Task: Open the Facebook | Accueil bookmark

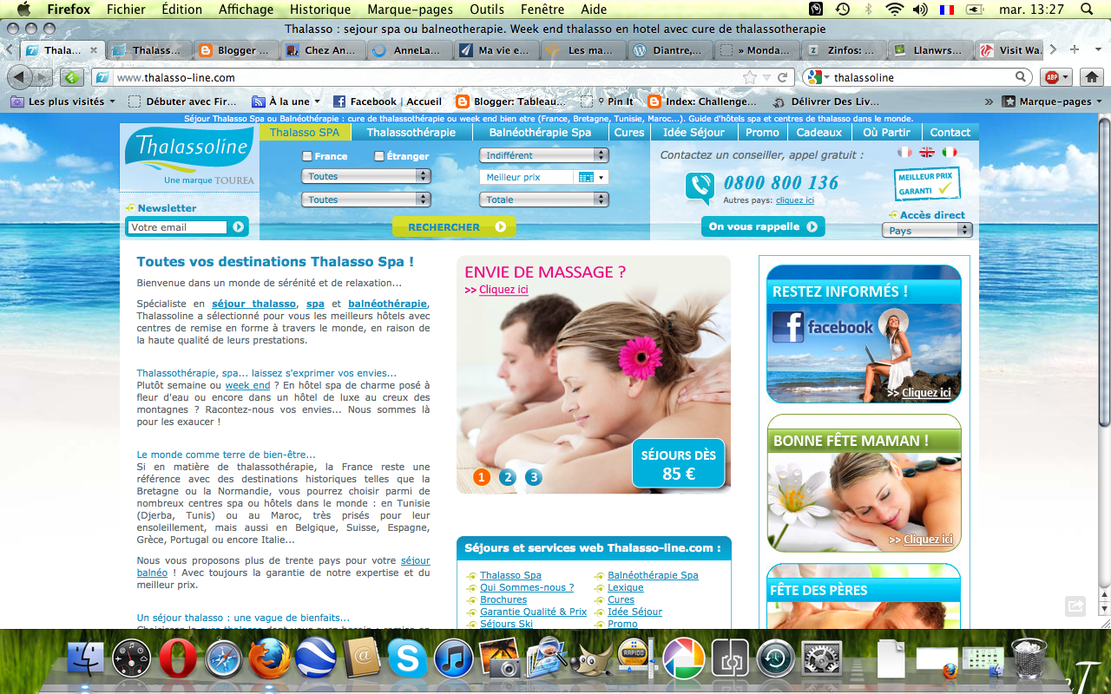Action: [x=387, y=101]
